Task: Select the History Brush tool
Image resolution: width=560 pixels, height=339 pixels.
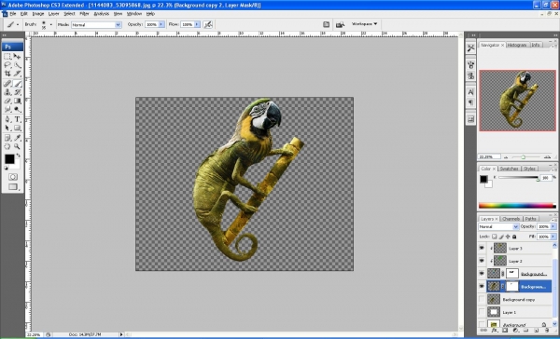Action: [x=17, y=92]
